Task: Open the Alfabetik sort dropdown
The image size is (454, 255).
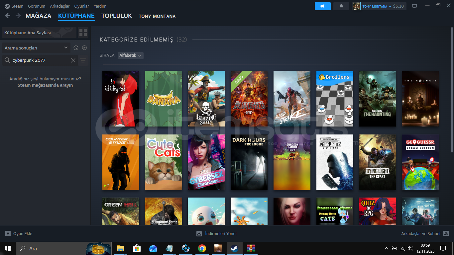Action: click(131, 55)
